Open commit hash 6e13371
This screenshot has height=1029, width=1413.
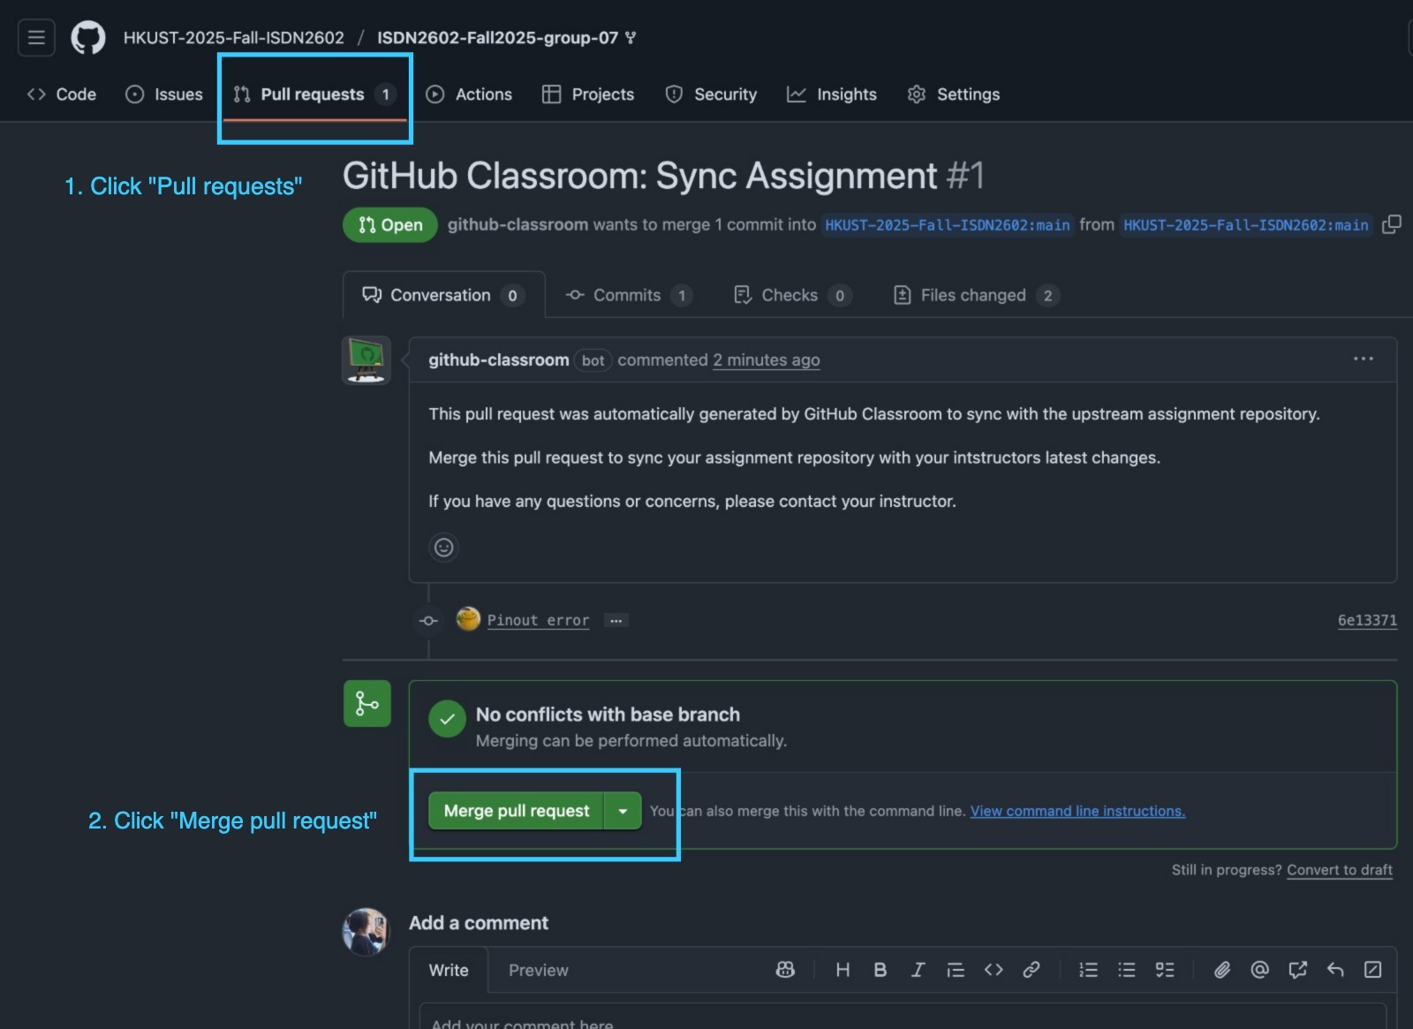pos(1366,620)
